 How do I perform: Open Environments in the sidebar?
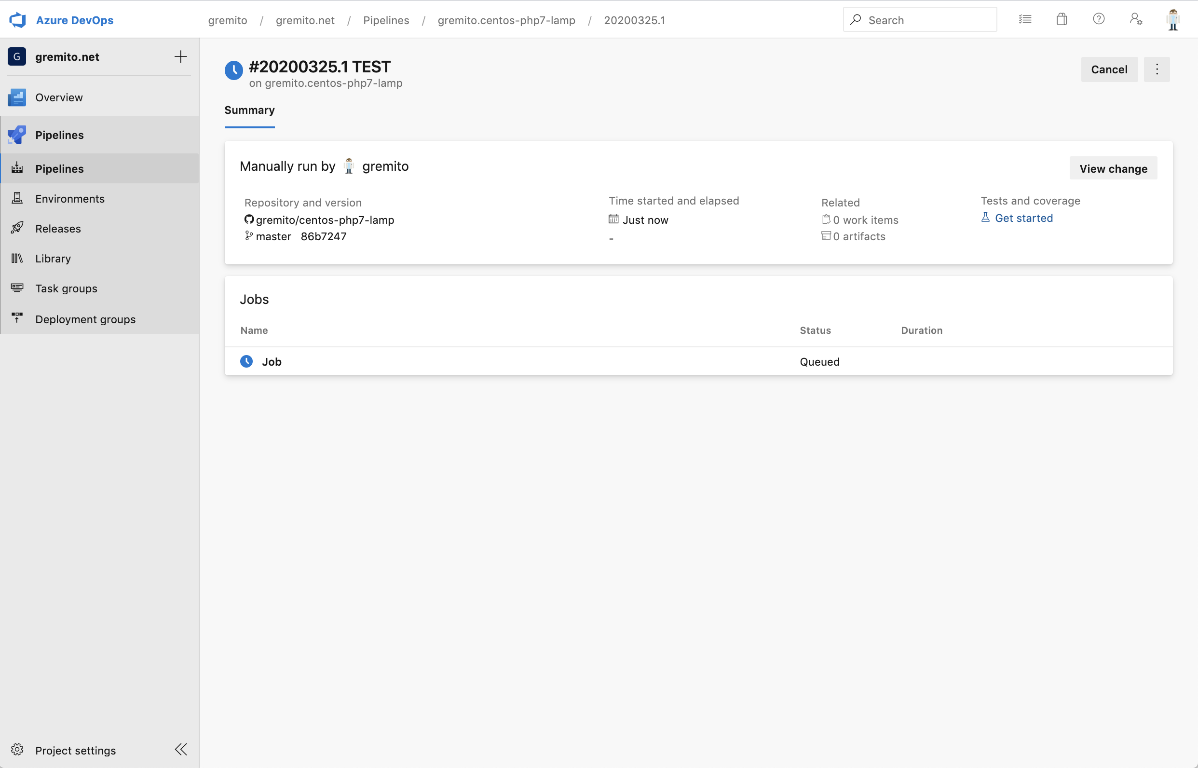tap(70, 198)
